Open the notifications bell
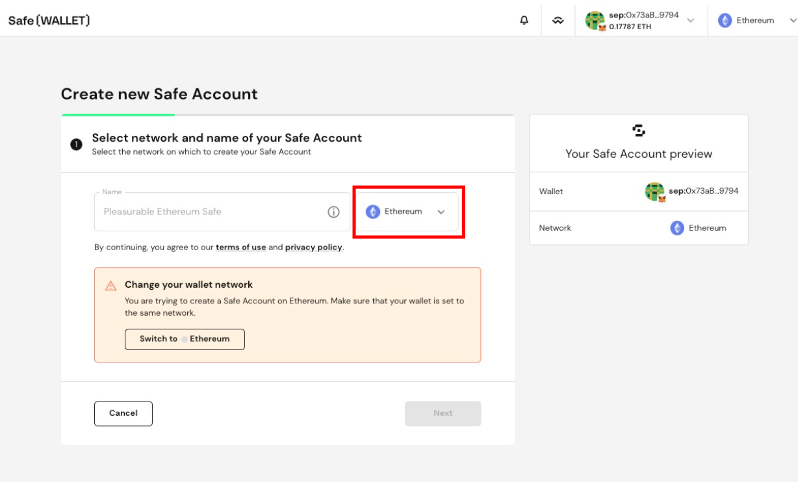This screenshot has width=798, height=482. 524,20
